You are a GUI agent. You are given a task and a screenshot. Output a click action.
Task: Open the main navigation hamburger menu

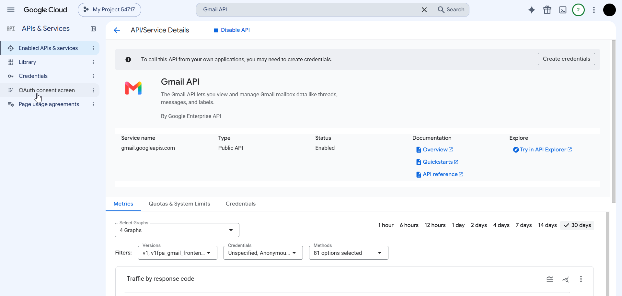click(11, 10)
